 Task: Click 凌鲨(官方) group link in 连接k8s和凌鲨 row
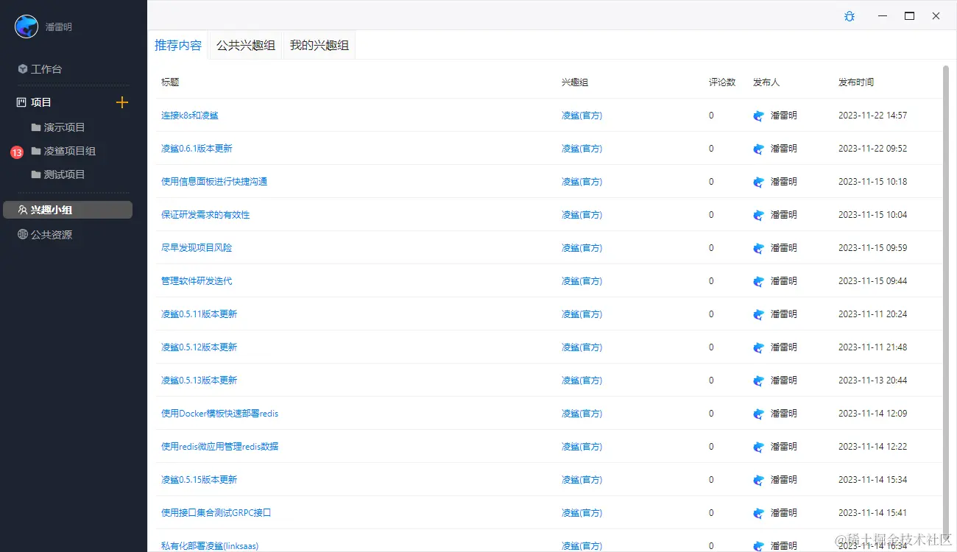click(x=582, y=116)
